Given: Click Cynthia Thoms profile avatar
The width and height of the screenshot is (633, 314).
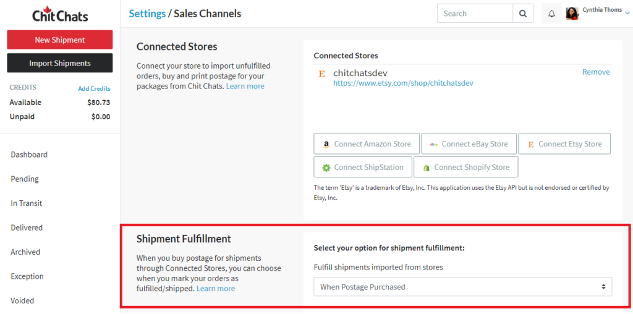Looking at the screenshot, I should tap(572, 14).
